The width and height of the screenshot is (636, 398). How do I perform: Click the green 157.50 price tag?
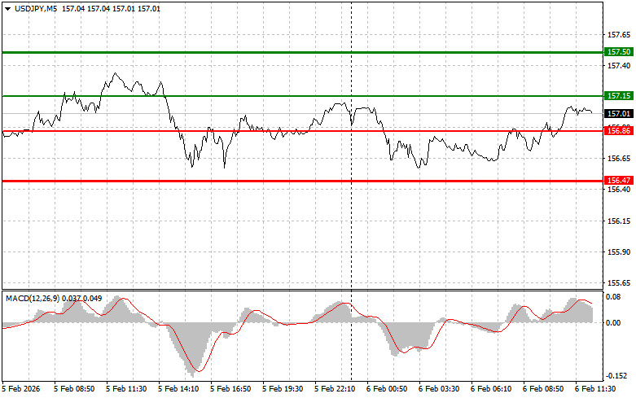click(619, 51)
